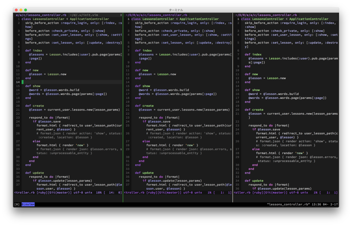Click the highlighted line number 14 in the left pane
The width and height of the screenshot is (352, 226).
[18, 82]
